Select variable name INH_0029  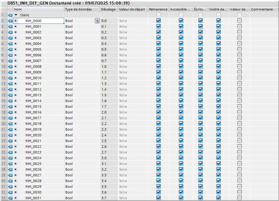coord(33,187)
